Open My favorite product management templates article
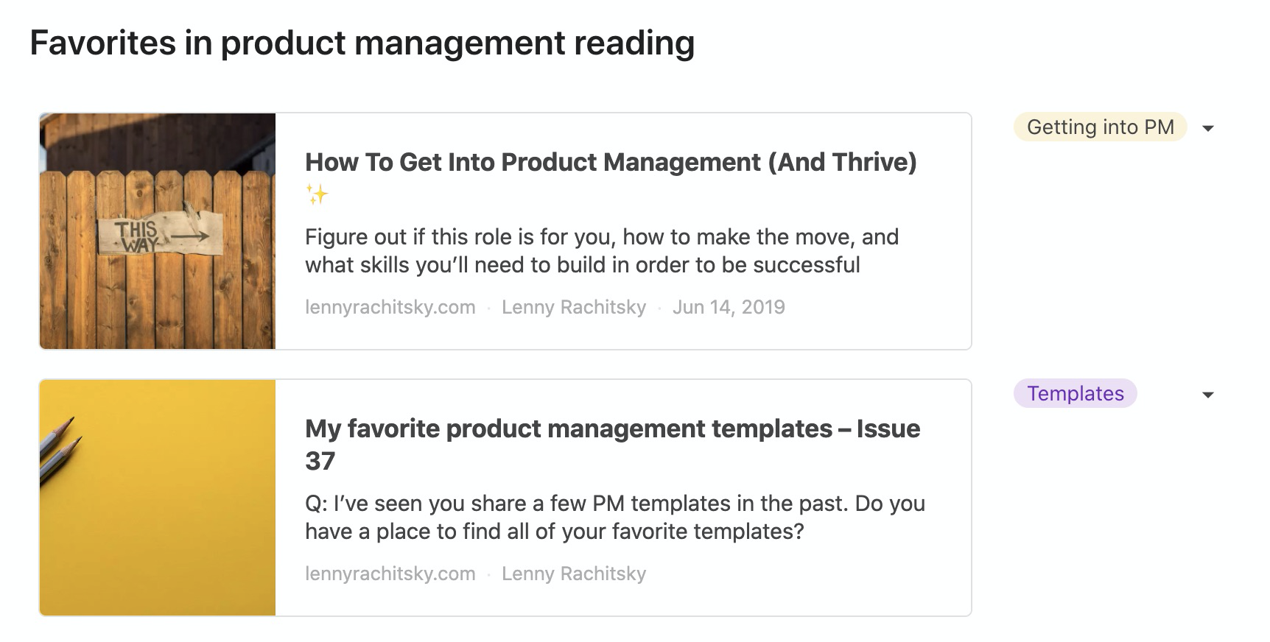Image resolution: width=1270 pixels, height=642 pixels. click(612, 429)
